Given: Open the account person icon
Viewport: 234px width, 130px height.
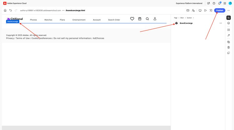Looking at the screenshot, I should 155,19.
